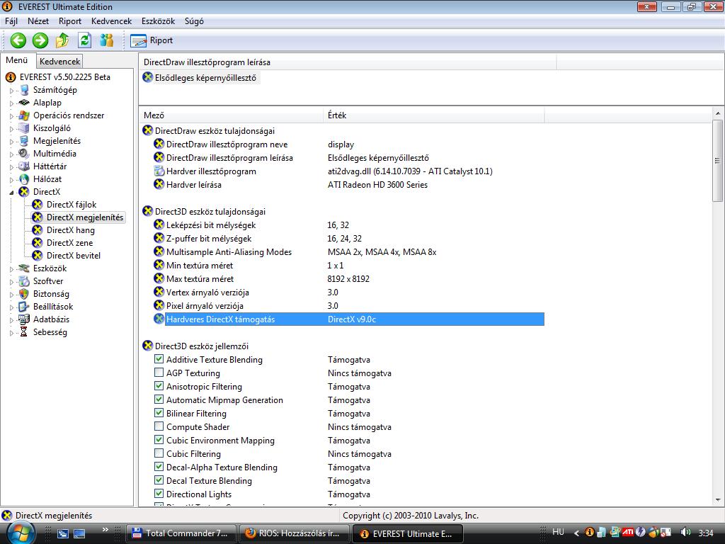Toggle Automatic Mipmap Generation checkbox
This screenshot has height=544, width=725.
(159, 399)
